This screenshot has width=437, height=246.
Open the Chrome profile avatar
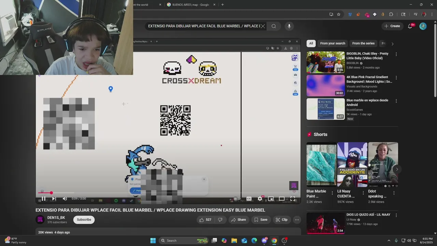coord(424,14)
